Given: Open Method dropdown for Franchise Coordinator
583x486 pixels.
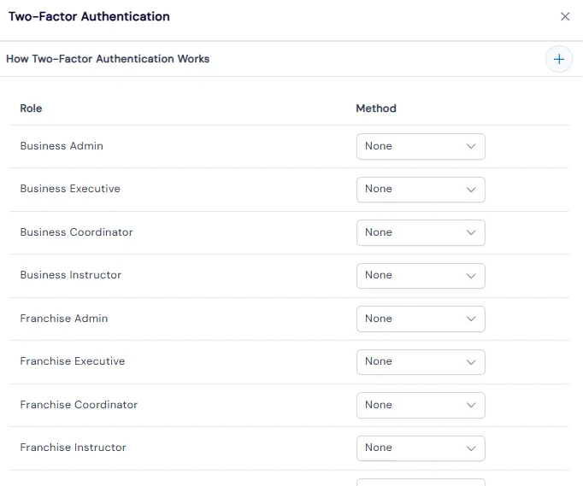Looking at the screenshot, I should (421, 405).
